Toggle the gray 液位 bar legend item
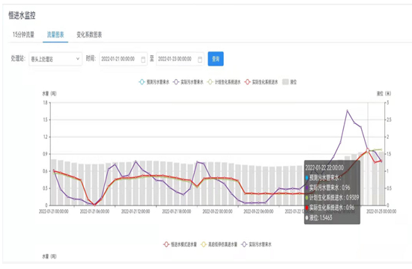Image resolution: width=412 pixels, height=269 pixels. pyautogui.click(x=290, y=82)
